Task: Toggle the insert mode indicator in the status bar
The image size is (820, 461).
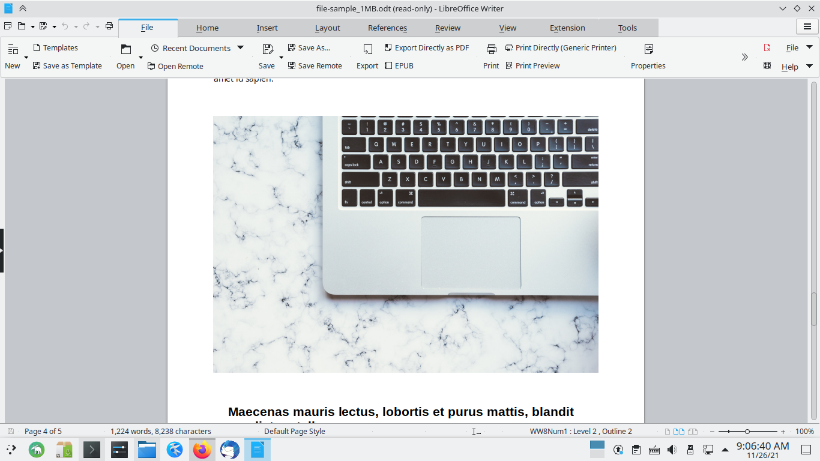Action: click(x=477, y=432)
